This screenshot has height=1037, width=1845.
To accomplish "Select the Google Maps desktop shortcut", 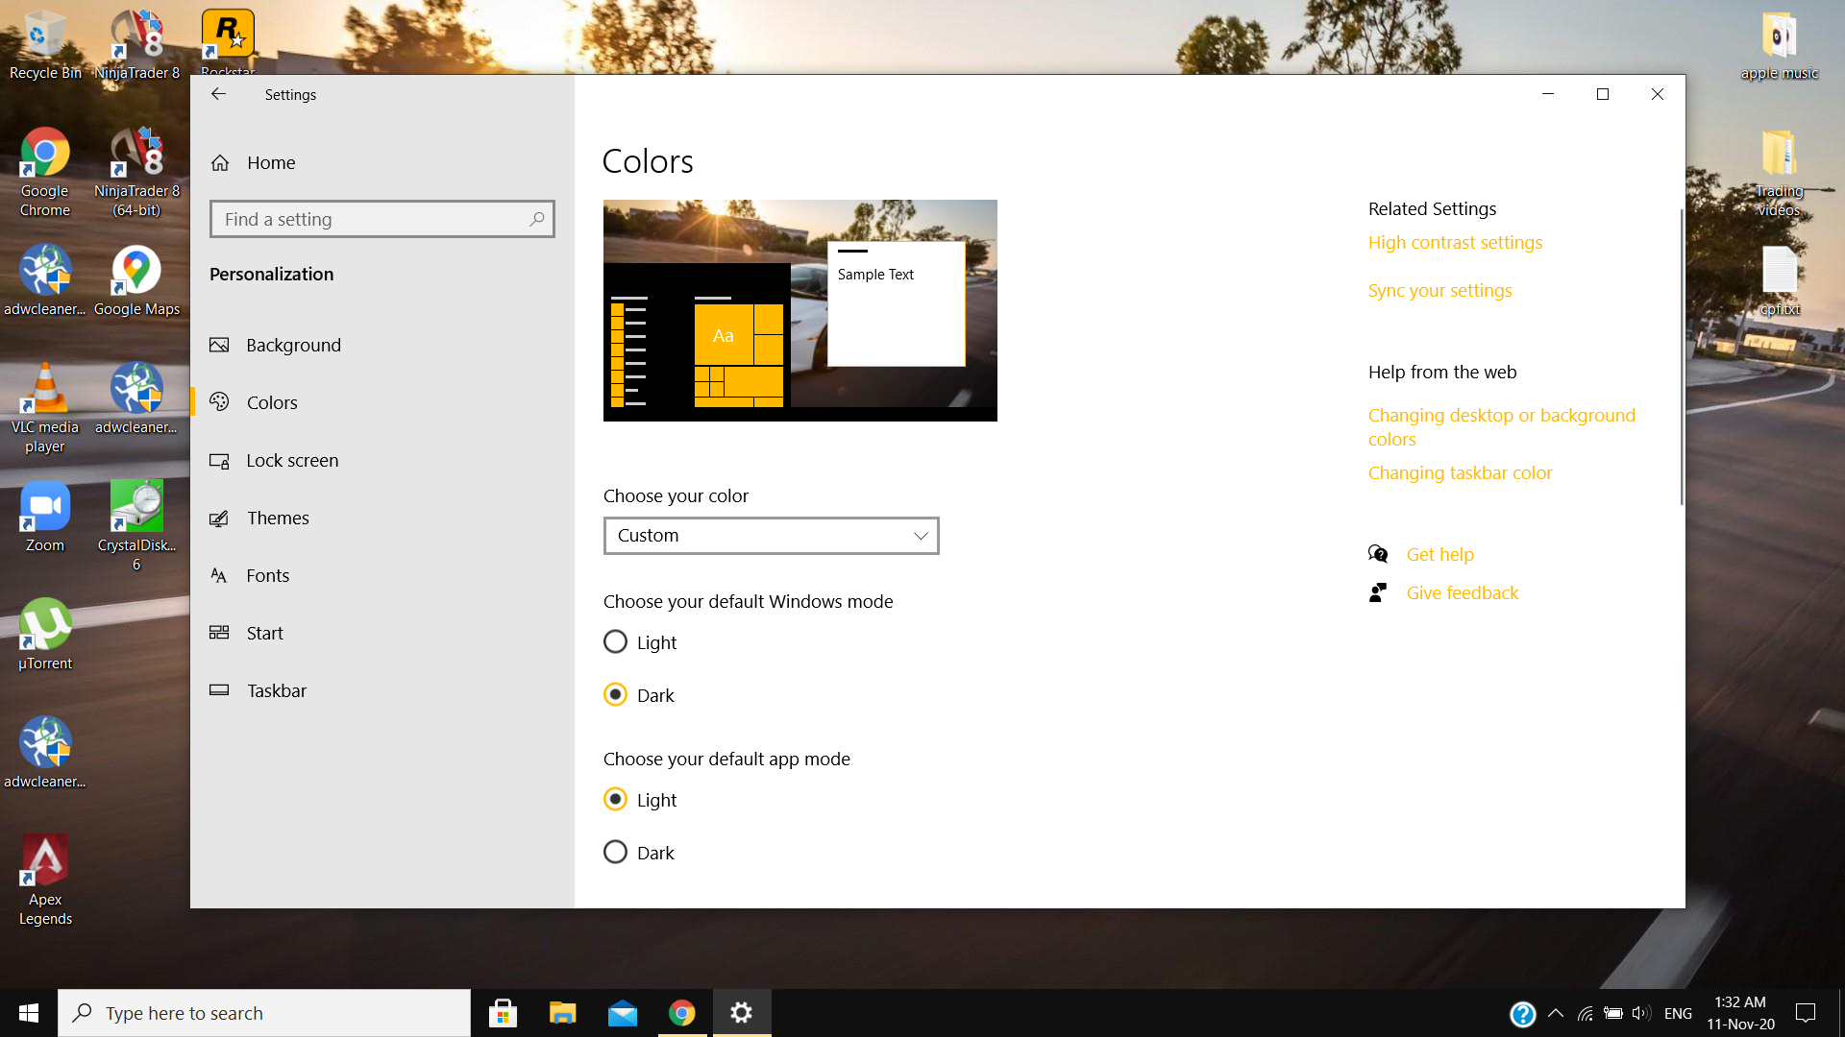I will pyautogui.click(x=136, y=281).
